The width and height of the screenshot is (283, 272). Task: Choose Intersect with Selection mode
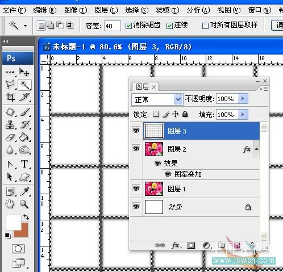tap(69, 26)
